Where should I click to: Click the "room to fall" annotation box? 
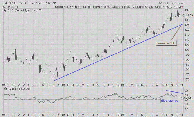pyautogui.click(x=166, y=43)
